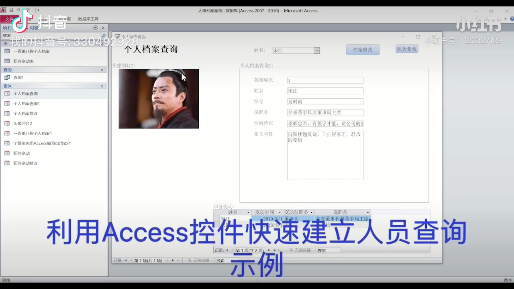Click the main form 第1项(共1项) record box

tap(148, 261)
